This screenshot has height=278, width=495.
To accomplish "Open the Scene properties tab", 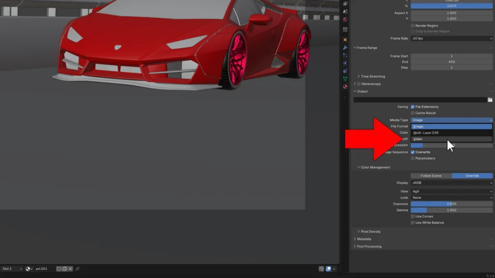I will point(345,12).
